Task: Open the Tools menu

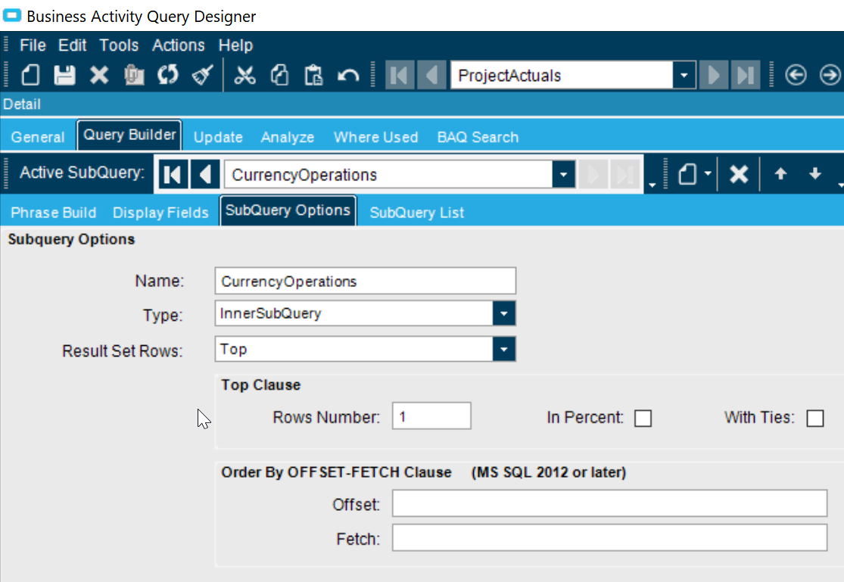Action: pos(119,45)
